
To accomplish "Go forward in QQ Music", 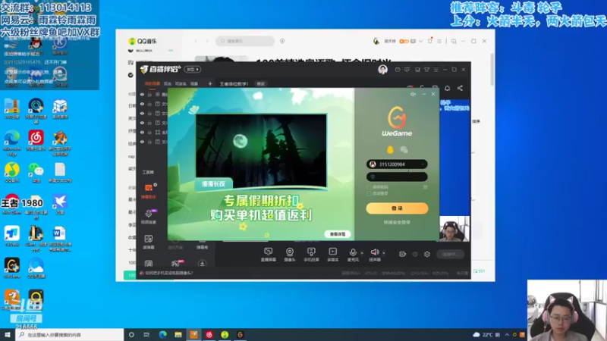I will 207,41.
